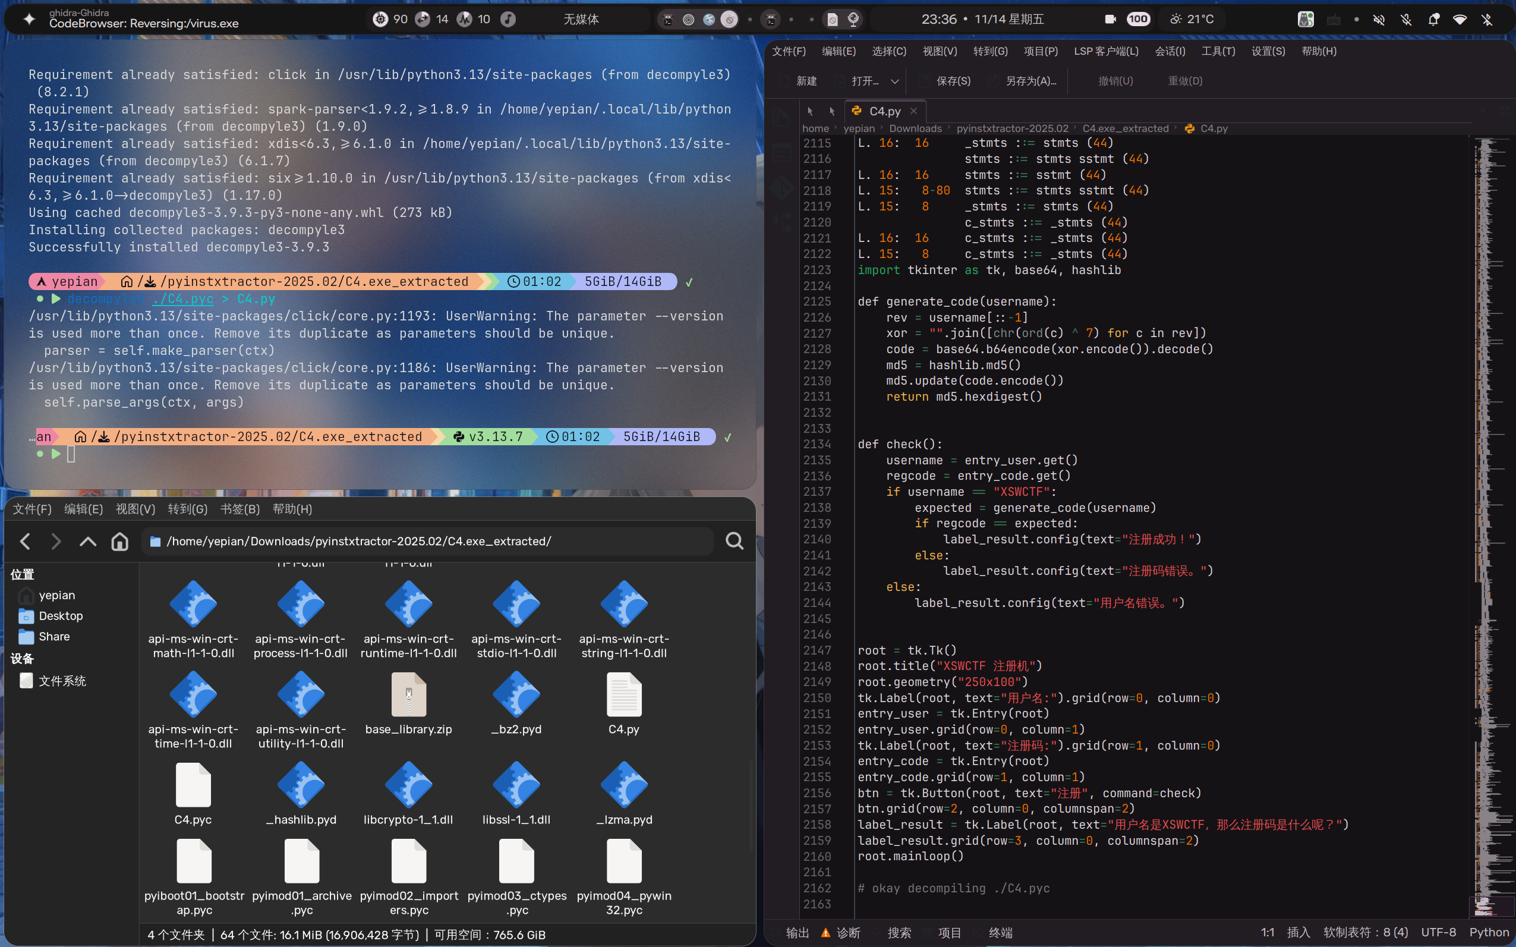Click the file manager search magnifier icon
The height and width of the screenshot is (947, 1516).
coord(734,540)
